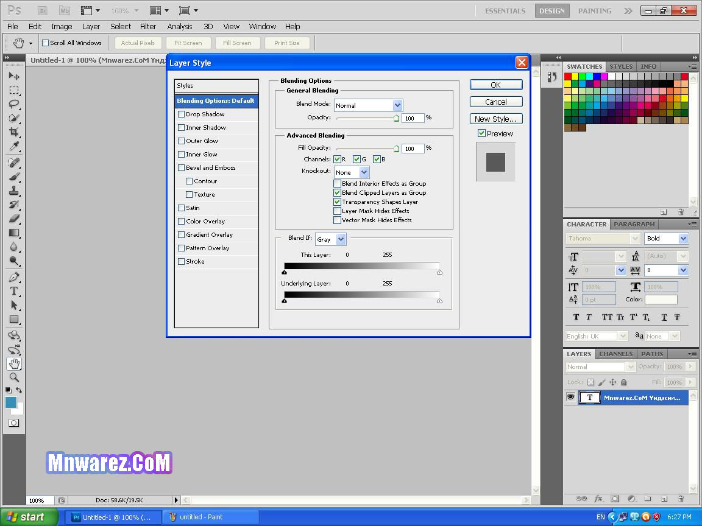
Task: Uncheck the Preview checkbox
Action: coord(482,133)
